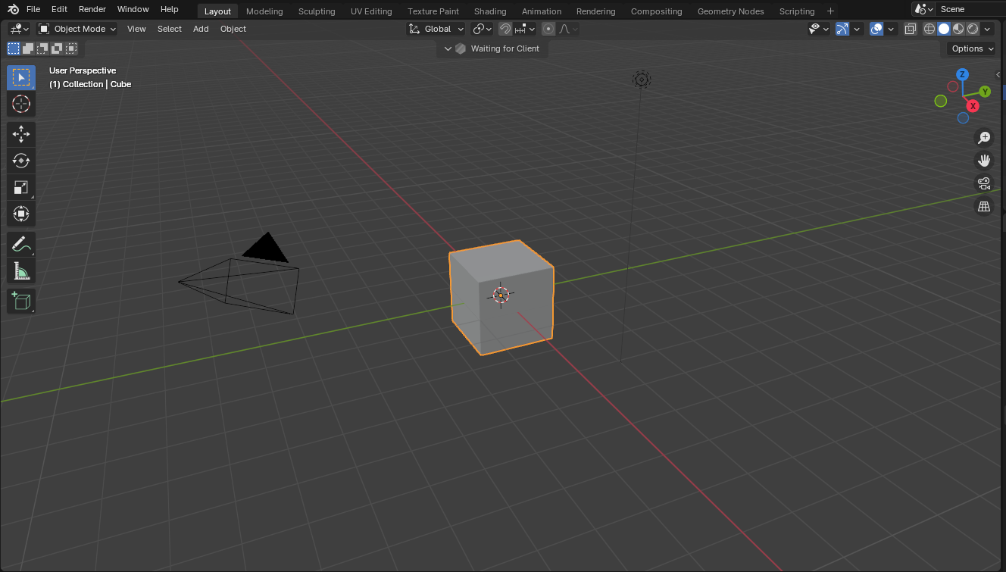Switch to wireframe viewport shading
Screen dimensions: 1006x572
(929, 29)
